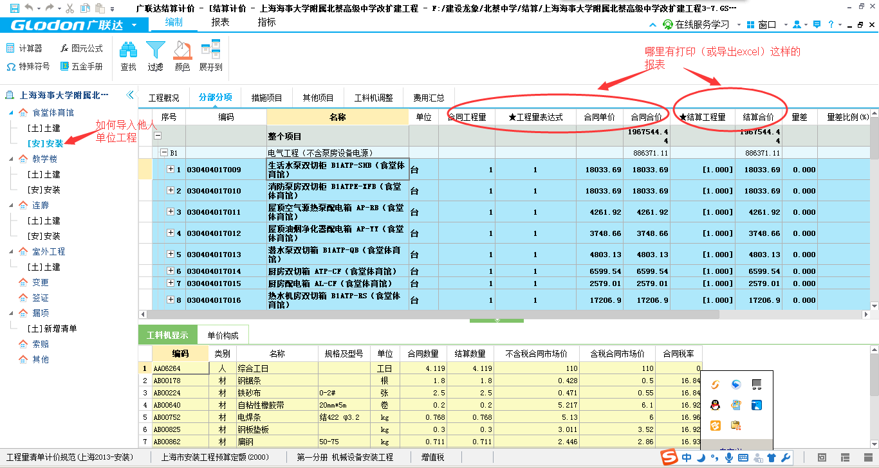Click the QQ penguin tray icon
This screenshot has width=879, height=468.
point(715,404)
